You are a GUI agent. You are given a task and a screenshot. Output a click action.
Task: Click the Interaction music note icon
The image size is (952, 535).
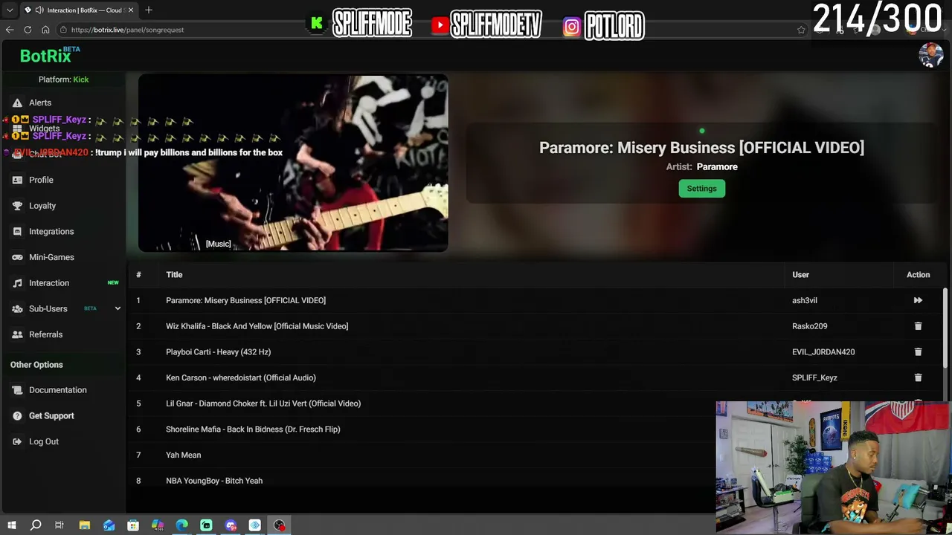pos(17,283)
